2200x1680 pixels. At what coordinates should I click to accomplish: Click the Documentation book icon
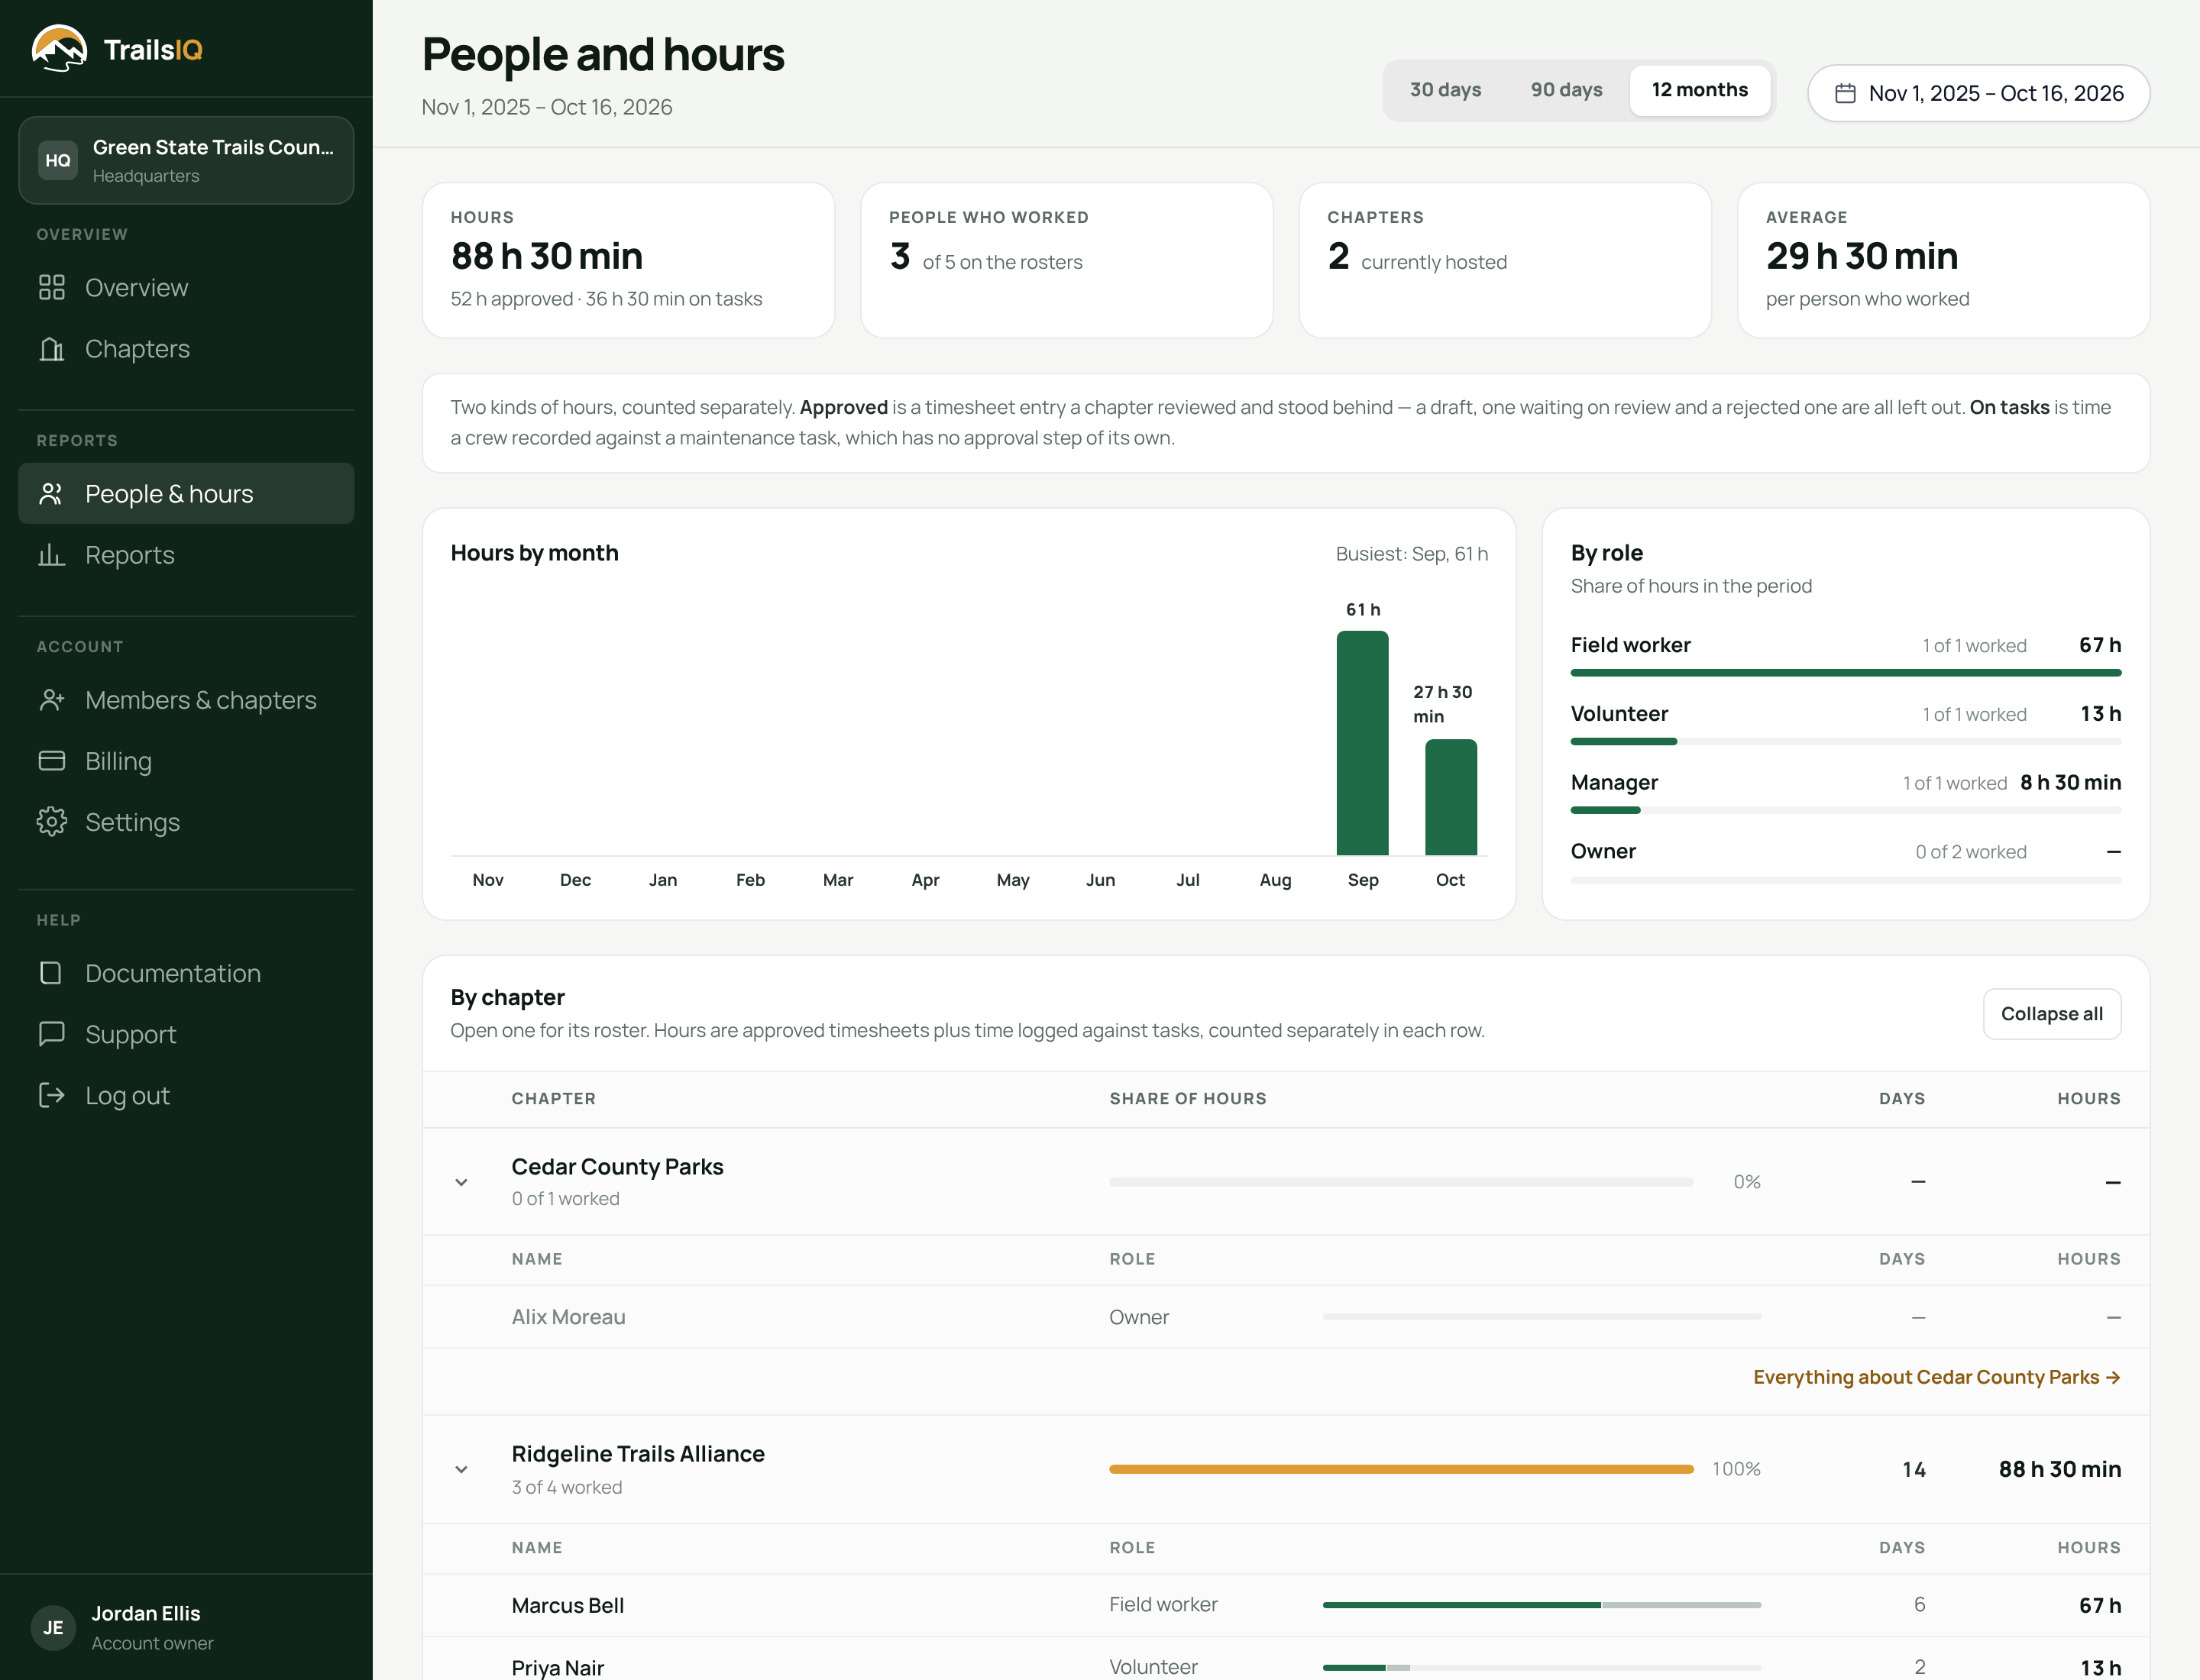(x=52, y=973)
